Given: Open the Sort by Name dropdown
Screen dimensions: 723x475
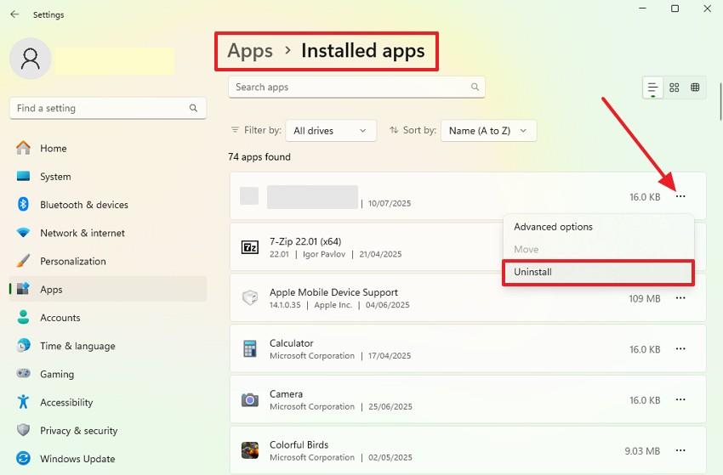Looking at the screenshot, I should [488, 131].
